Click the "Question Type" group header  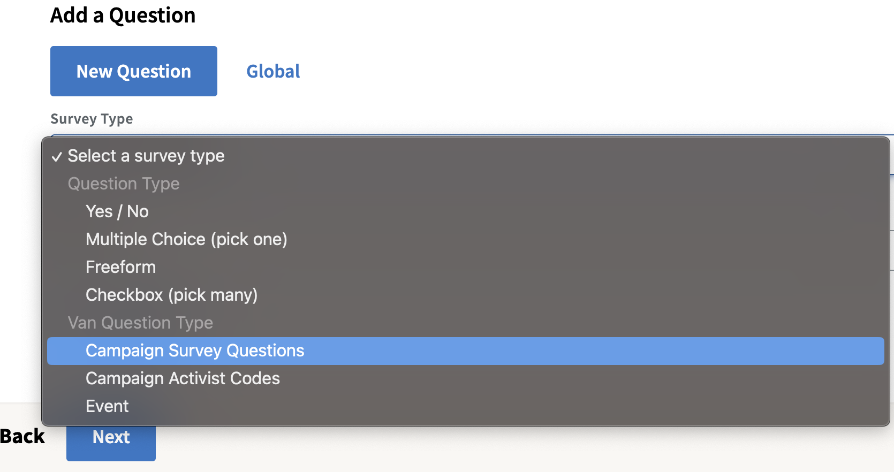pyautogui.click(x=124, y=184)
